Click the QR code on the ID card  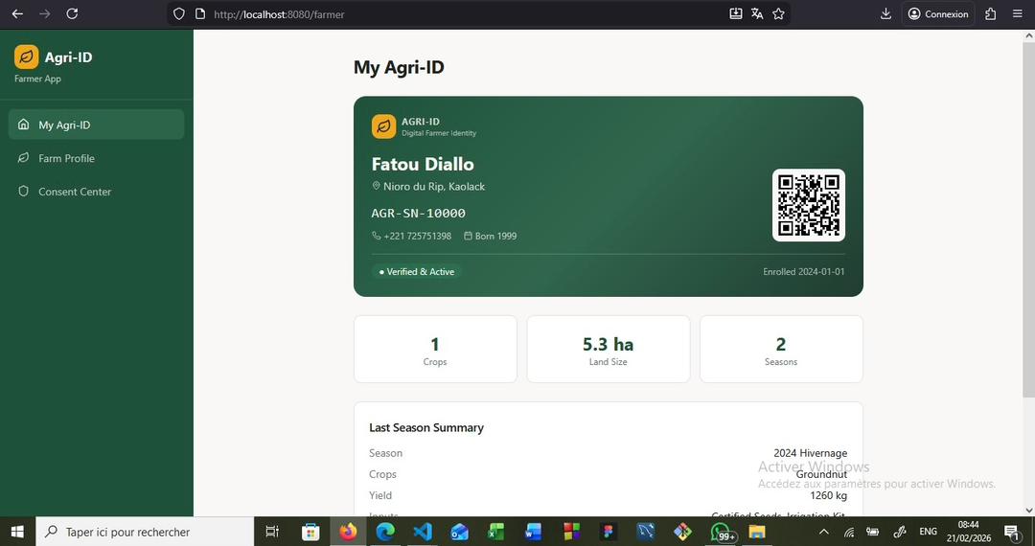[x=809, y=205]
